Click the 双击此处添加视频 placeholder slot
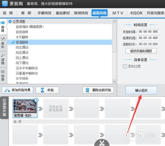 56,108
